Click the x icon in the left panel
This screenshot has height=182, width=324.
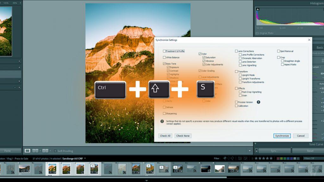pos(19,81)
